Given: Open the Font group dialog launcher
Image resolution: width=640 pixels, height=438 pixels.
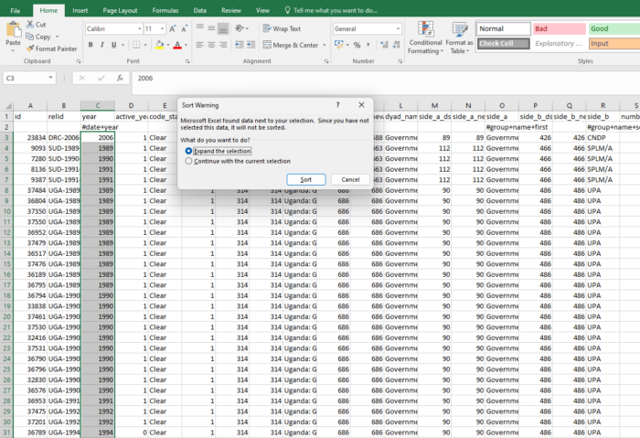Looking at the screenshot, I should click(x=187, y=61).
